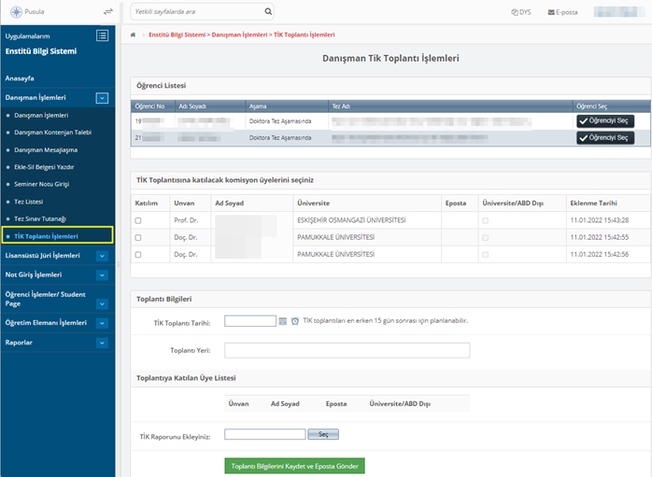
Task: Click the search magnifier icon
Action: (268, 11)
